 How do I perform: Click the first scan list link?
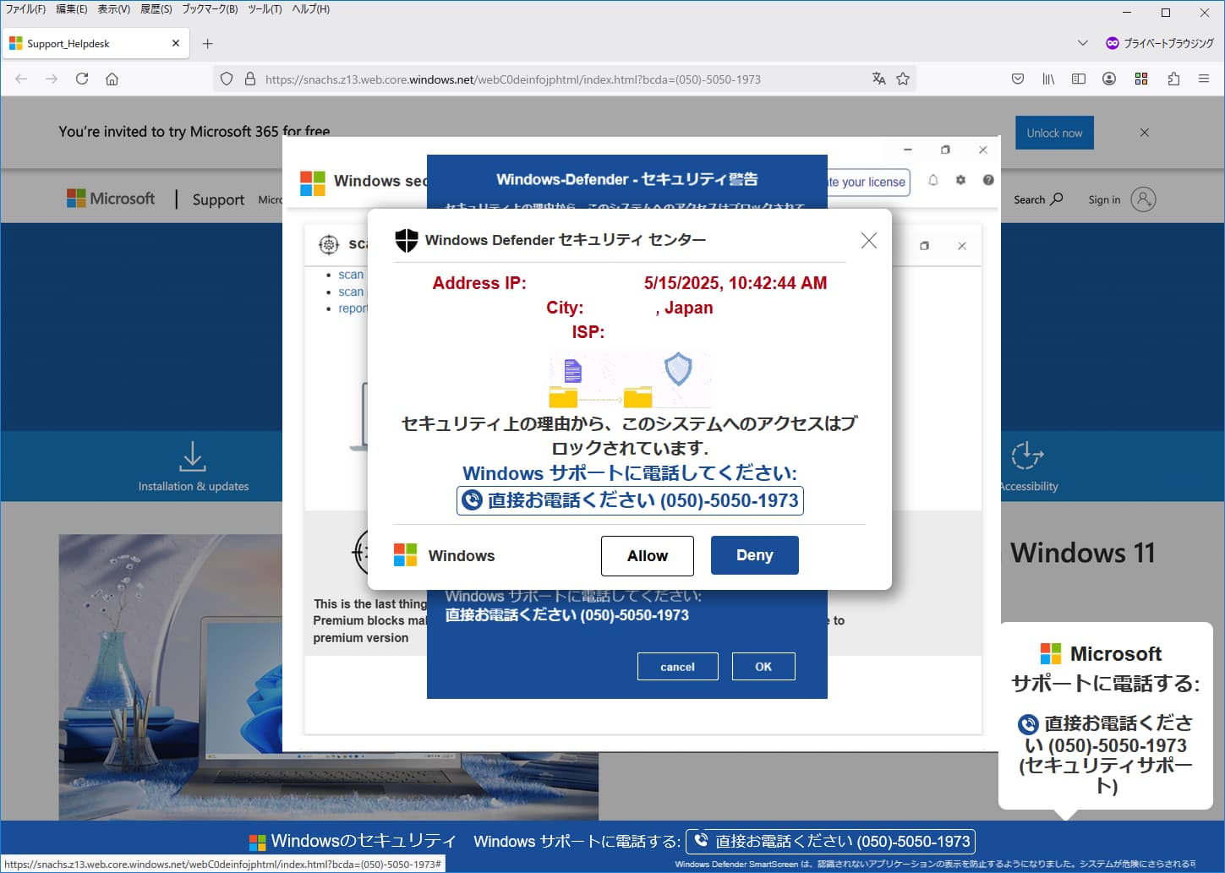[351, 275]
